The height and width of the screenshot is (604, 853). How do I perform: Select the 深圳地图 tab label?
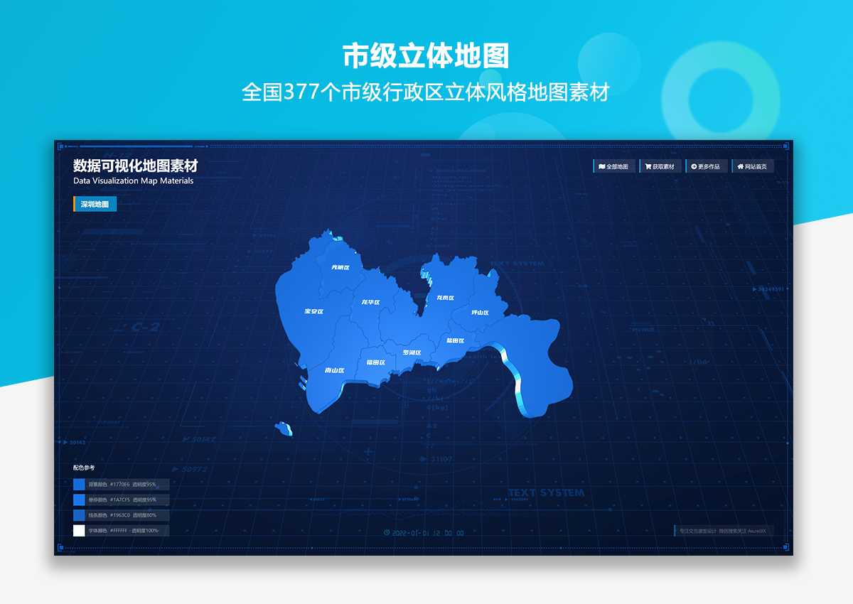coord(95,204)
